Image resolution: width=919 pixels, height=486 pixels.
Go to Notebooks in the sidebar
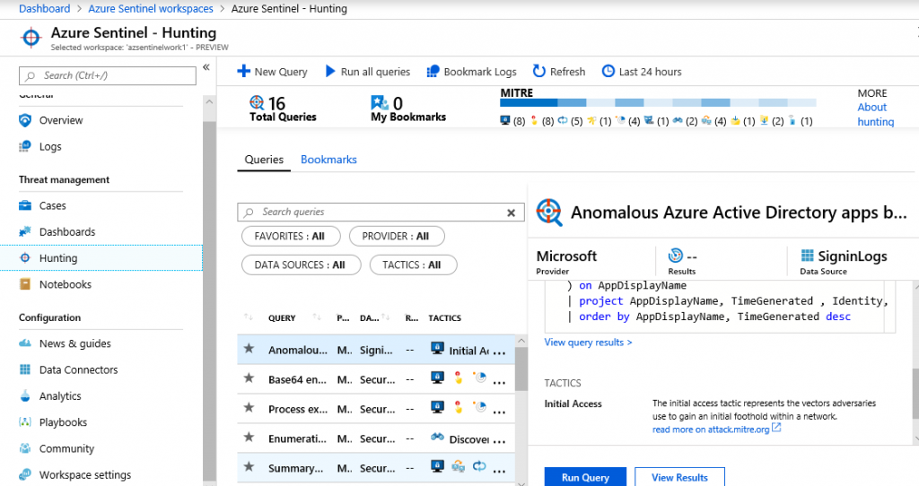click(x=65, y=284)
